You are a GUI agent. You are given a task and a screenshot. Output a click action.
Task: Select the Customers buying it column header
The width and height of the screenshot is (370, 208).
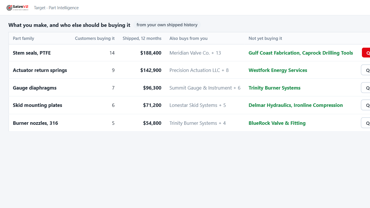pyautogui.click(x=95, y=38)
